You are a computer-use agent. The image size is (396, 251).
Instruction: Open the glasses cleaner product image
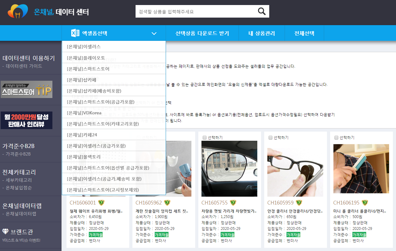pos(295,169)
